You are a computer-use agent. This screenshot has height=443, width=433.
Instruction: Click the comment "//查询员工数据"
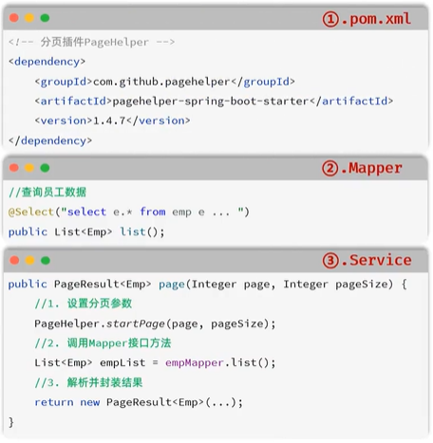[x=47, y=192]
